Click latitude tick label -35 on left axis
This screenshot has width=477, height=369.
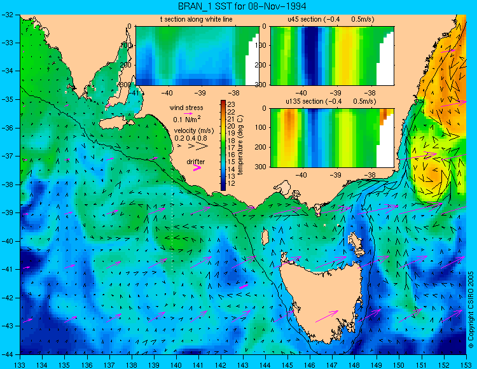coord(7,99)
